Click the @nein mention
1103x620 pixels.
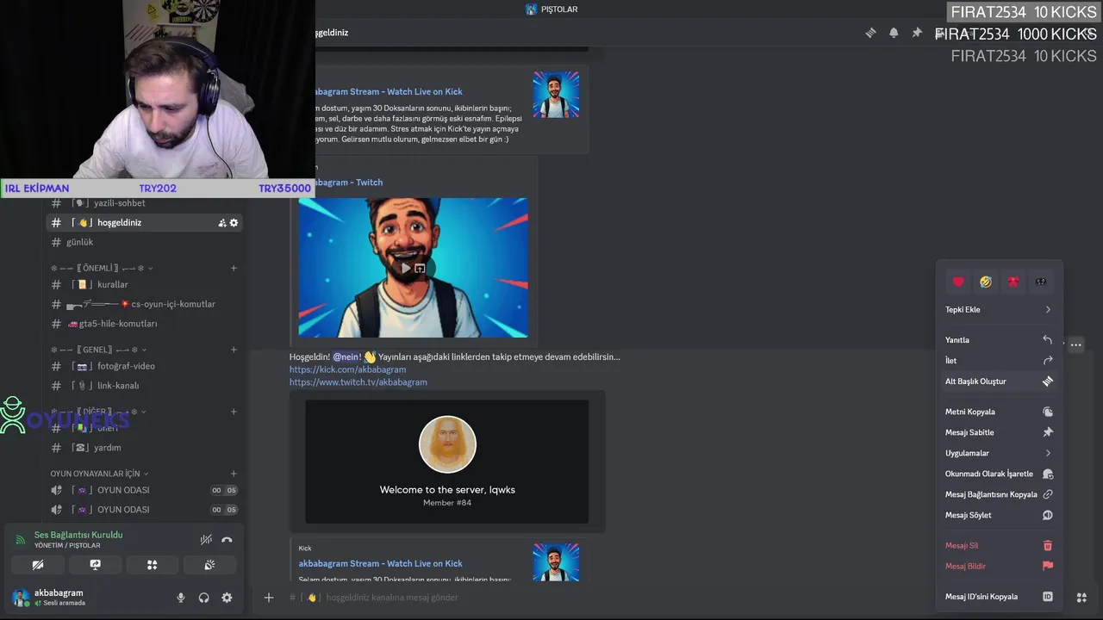click(346, 356)
